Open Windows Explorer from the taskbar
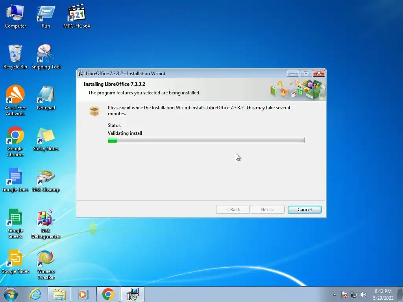 coord(59,294)
